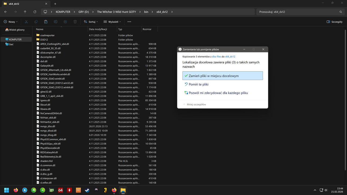Choose Zamień pliki w miejscu docelowym
This screenshot has height=195, width=347.
pyautogui.click(x=223, y=76)
